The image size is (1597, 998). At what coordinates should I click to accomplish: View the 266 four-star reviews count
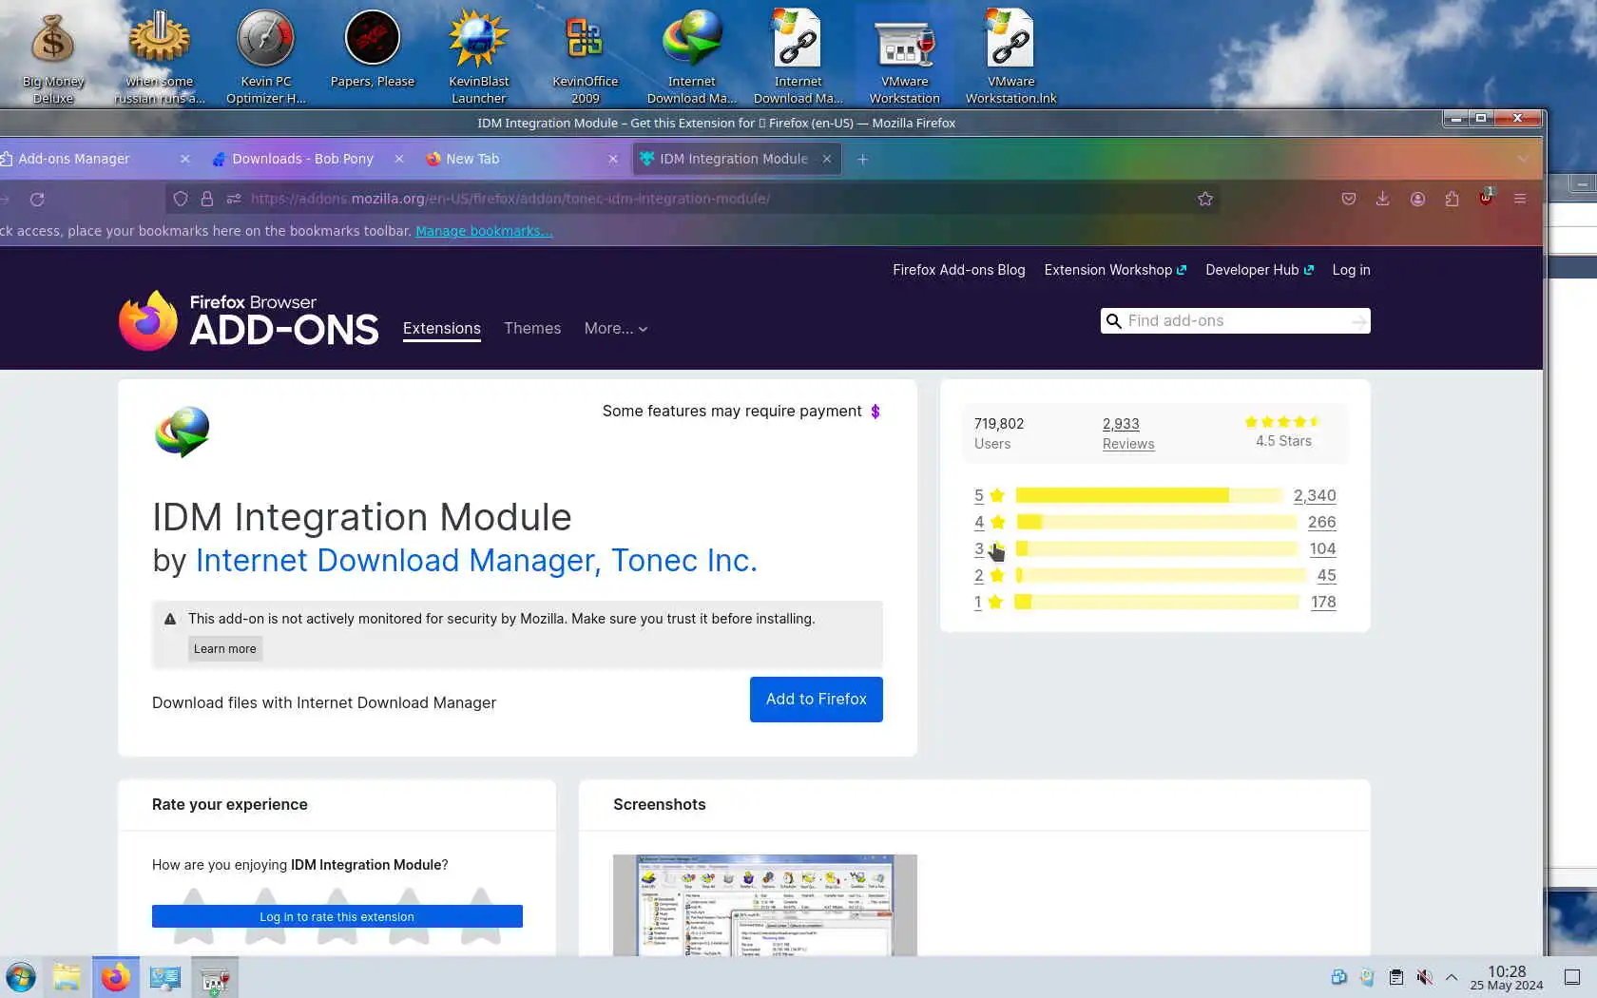click(x=1321, y=522)
